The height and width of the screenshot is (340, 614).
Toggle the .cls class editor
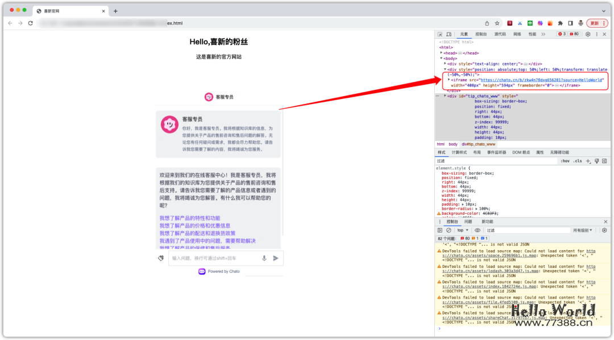coord(577,161)
